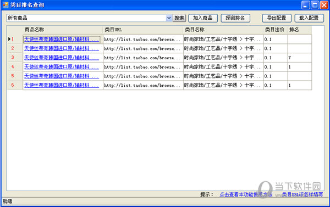This screenshot has width=330, height=207.
Task: Open product link in row 6
Action: pos(62,85)
